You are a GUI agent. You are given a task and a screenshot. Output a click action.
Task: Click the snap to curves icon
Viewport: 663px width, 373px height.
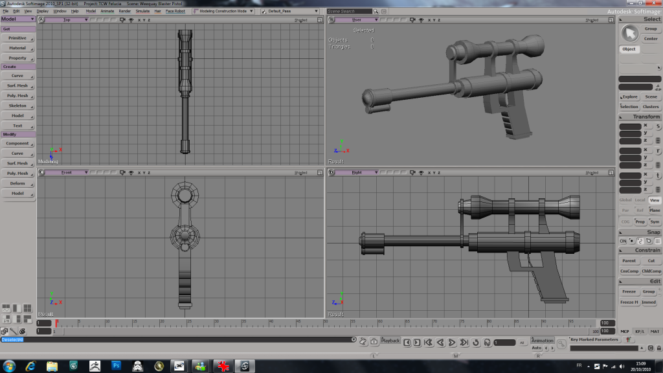[x=640, y=241]
